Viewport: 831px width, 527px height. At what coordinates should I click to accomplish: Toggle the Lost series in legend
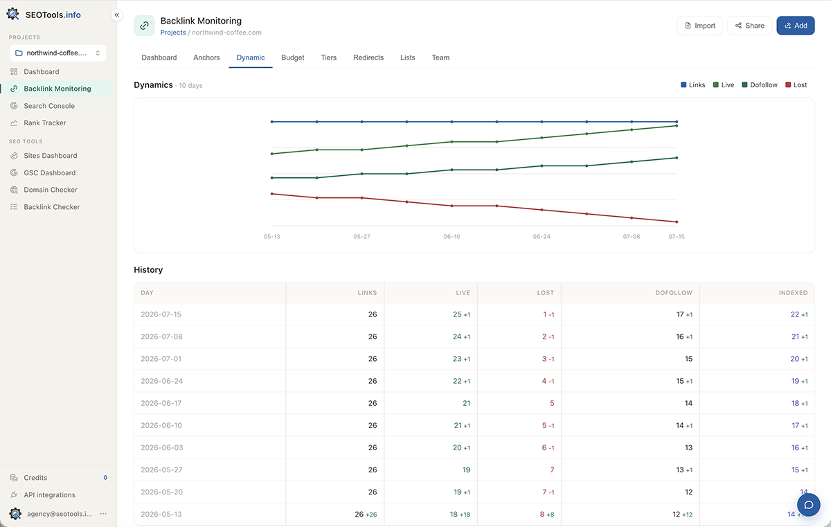(x=796, y=85)
